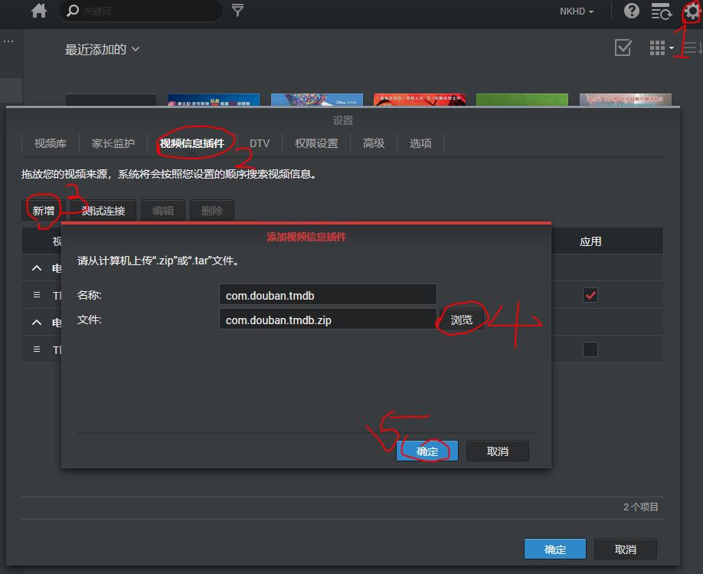This screenshot has height=574, width=703.
Task: Switch to the 高级 tab
Action: (374, 143)
